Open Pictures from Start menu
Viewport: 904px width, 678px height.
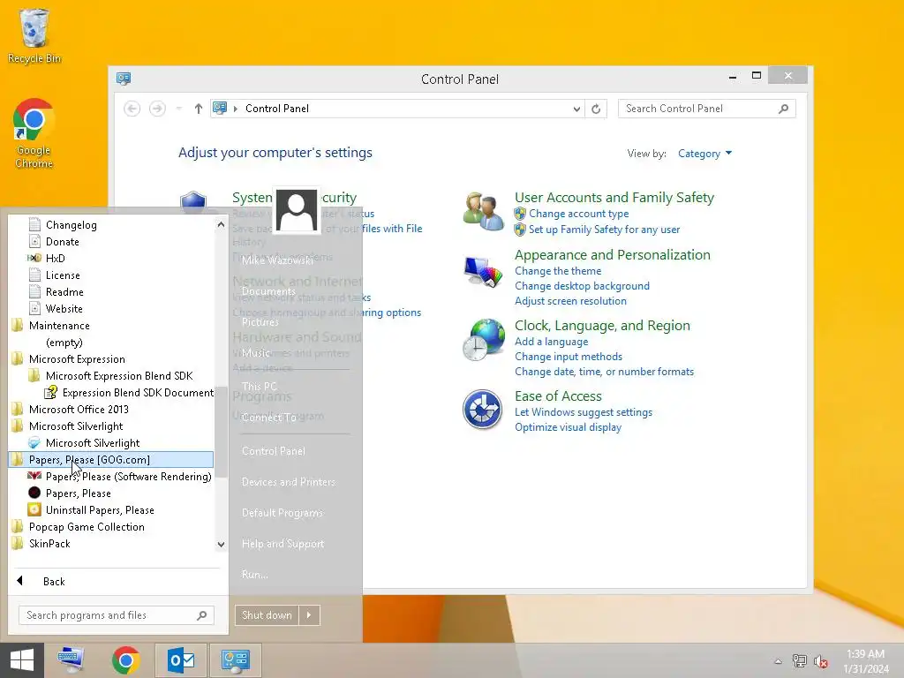tap(260, 321)
